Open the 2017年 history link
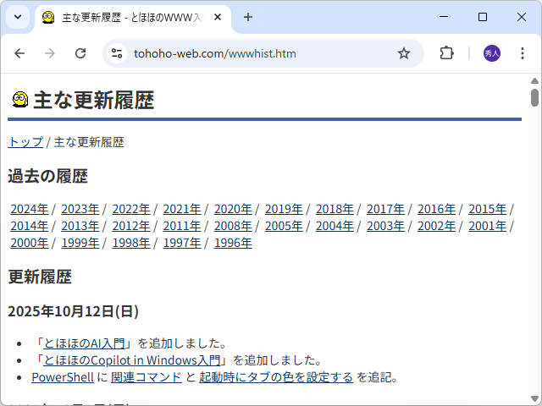This screenshot has height=406, width=542. pyautogui.click(x=385, y=209)
